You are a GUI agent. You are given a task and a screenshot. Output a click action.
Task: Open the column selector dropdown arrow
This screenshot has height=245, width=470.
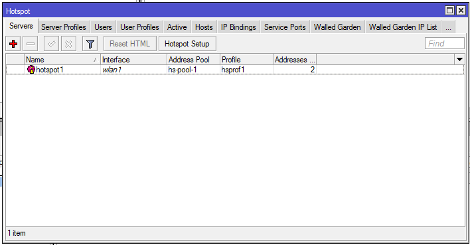(x=459, y=59)
